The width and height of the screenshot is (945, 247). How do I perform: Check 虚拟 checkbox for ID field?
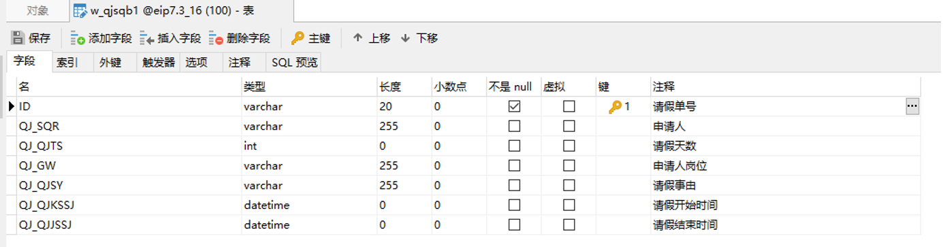click(568, 107)
